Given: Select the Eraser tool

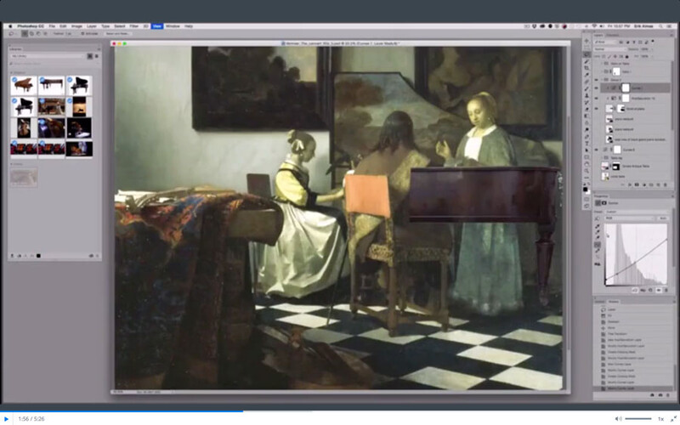Looking at the screenshot, I should [x=586, y=109].
